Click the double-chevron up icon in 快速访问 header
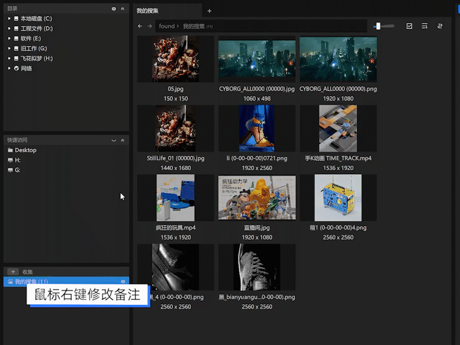 pyautogui.click(x=122, y=140)
